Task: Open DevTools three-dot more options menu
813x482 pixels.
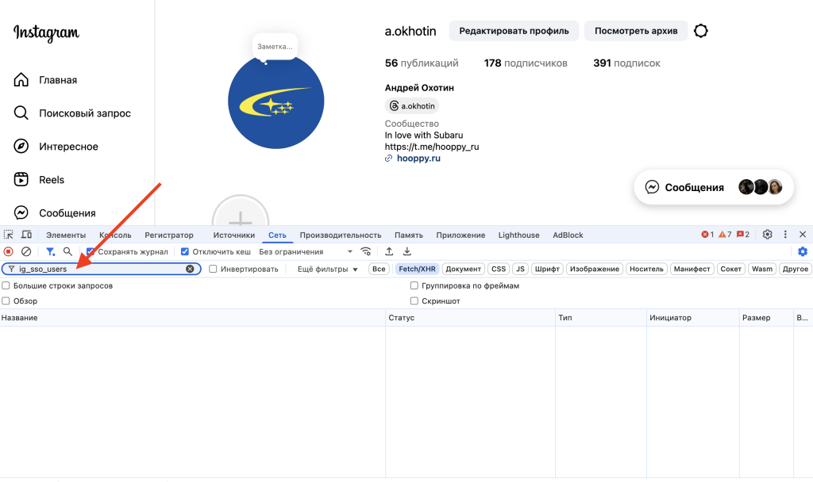Action: click(785, 235)
